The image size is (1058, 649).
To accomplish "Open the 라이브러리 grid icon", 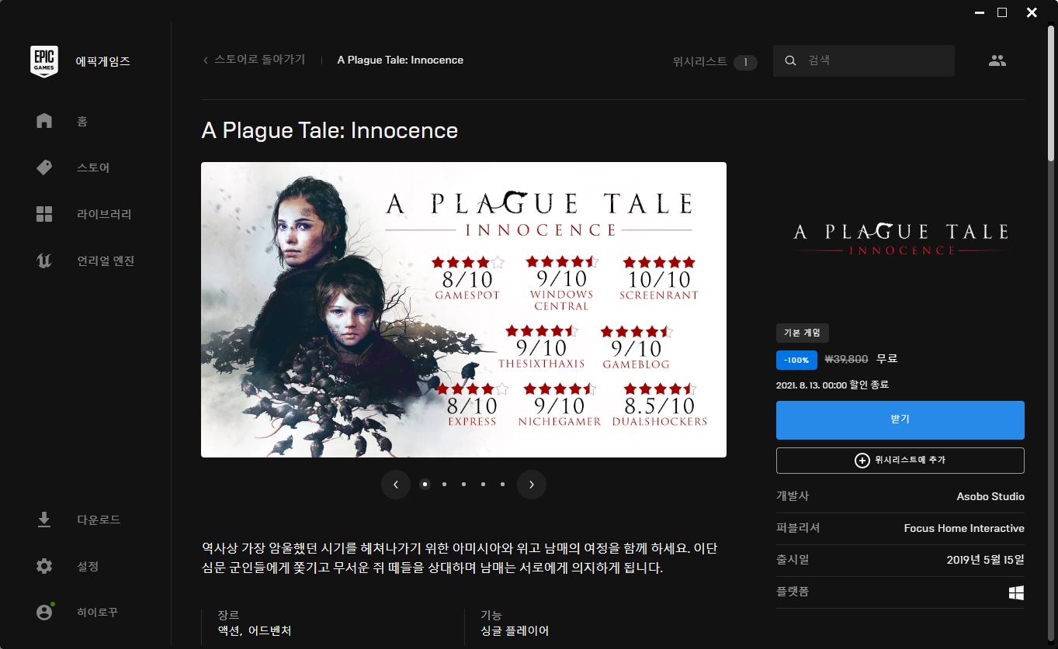I will click(x=44, y=214).
